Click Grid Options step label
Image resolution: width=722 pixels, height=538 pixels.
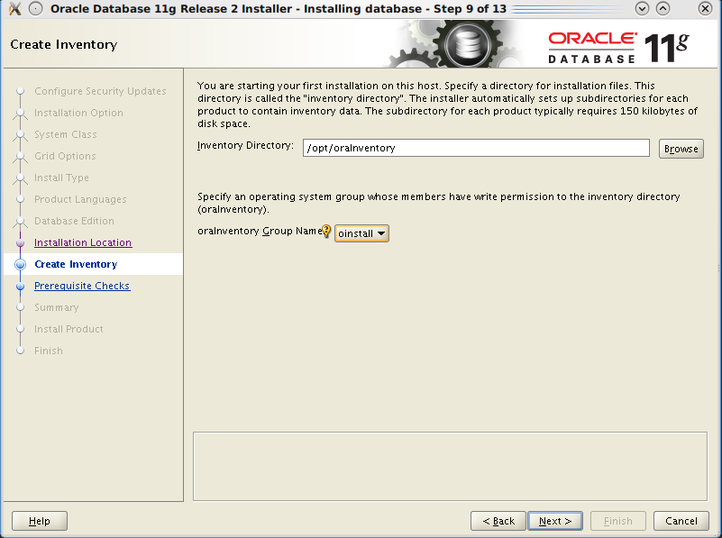click(65, 156)
